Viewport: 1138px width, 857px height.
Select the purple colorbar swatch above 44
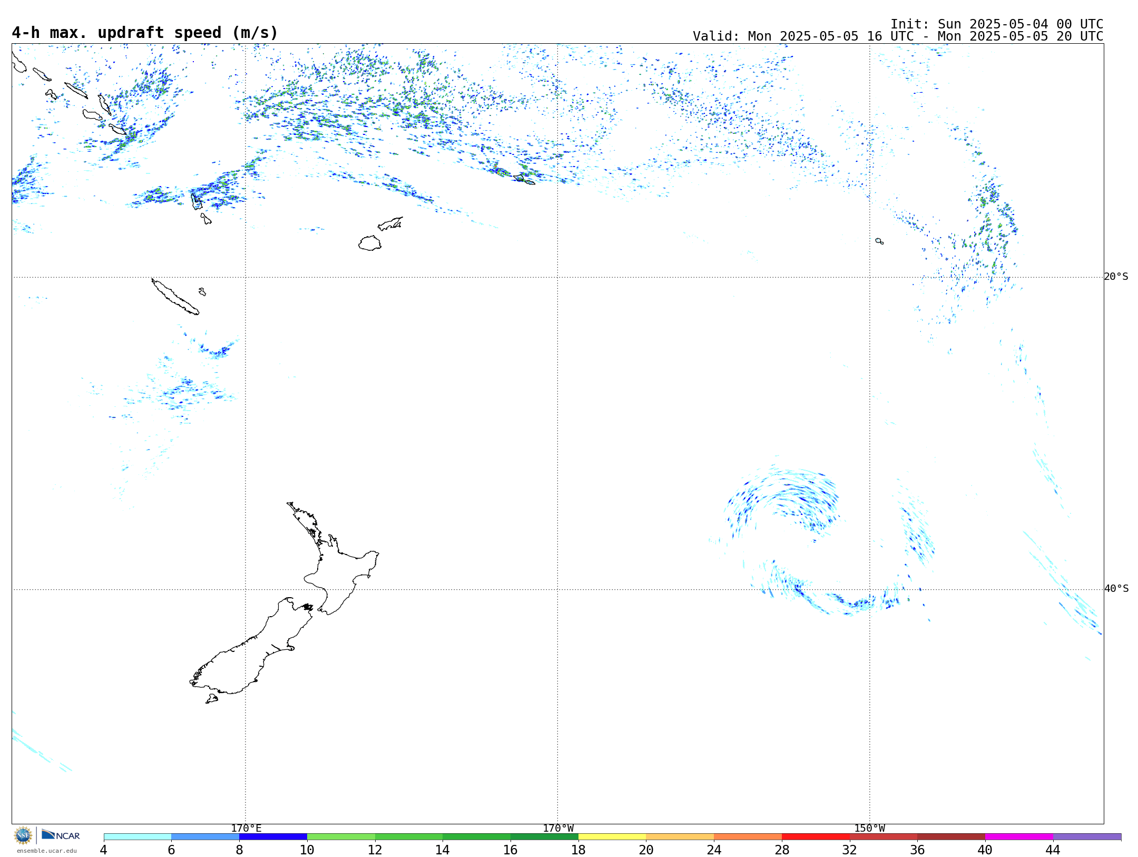(x=1087, y=837)
